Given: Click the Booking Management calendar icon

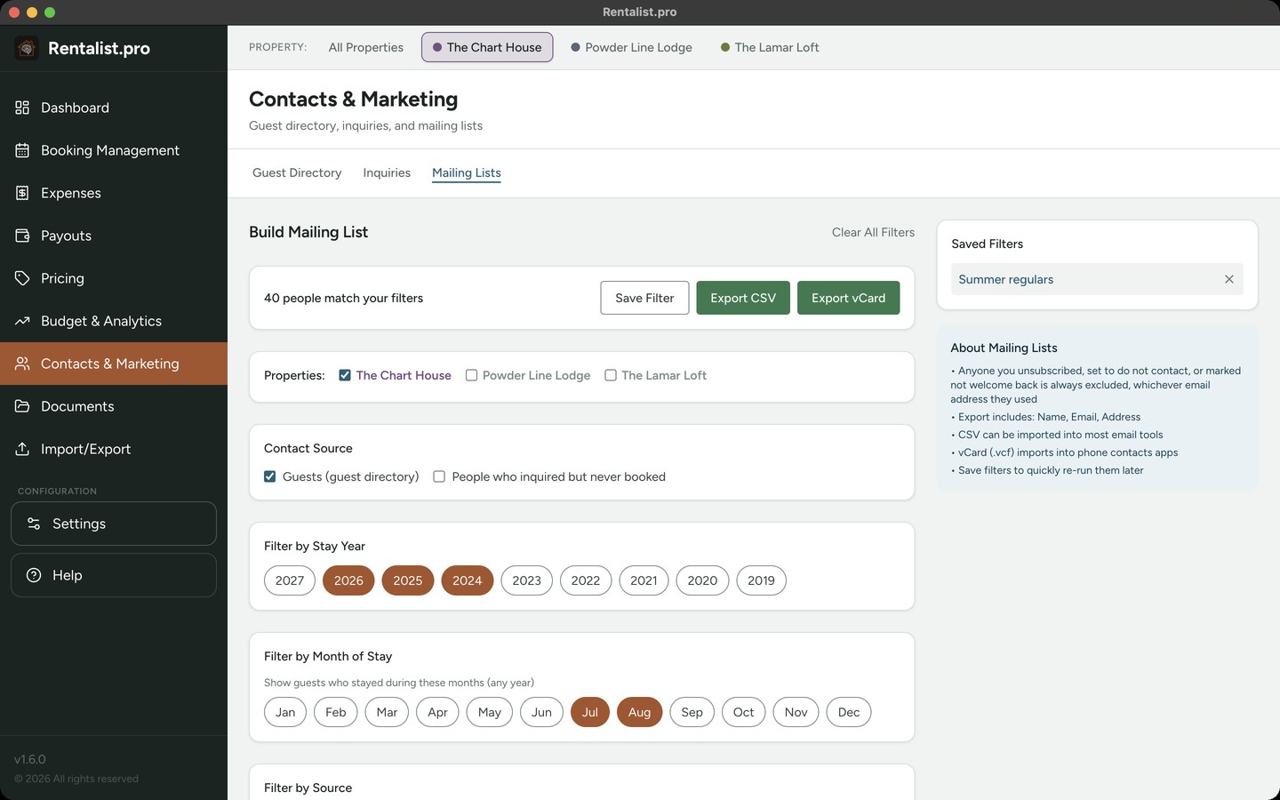Looking at the screenshot, I should point(22,150).
